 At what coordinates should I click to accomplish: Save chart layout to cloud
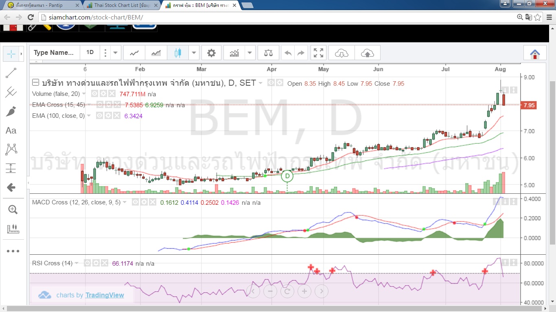tap(368, 53)
